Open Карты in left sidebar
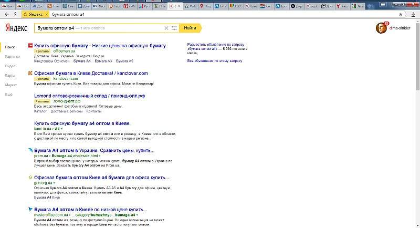 10,75
